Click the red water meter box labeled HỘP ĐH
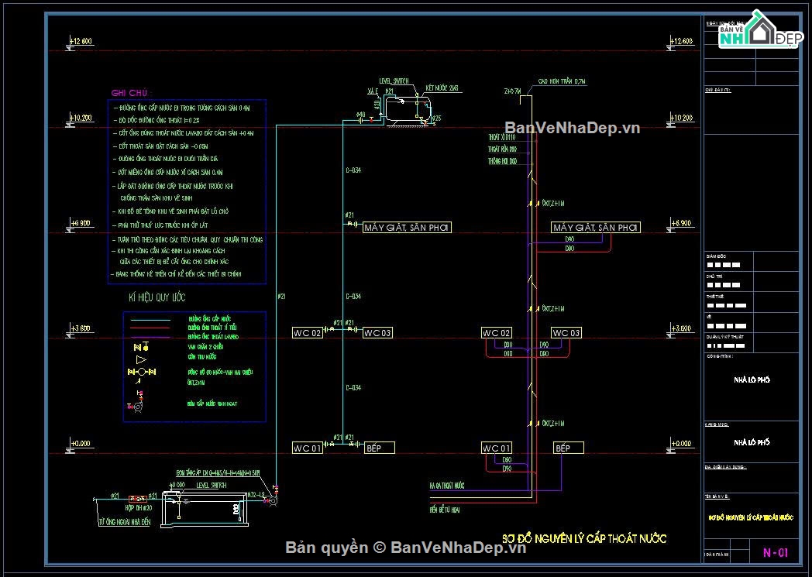812x577 pixels. pos(139,497)
